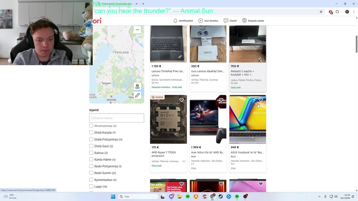Screen dimensions: 358x201
Task: Open Notifikaatiot bell in Tori header
Action: (183, 21)
